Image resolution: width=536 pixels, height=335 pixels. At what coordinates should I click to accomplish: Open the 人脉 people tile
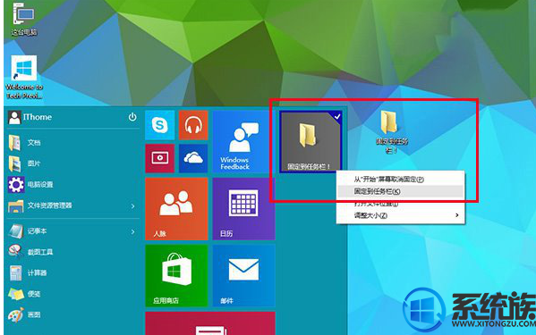(x=176, y=209)
